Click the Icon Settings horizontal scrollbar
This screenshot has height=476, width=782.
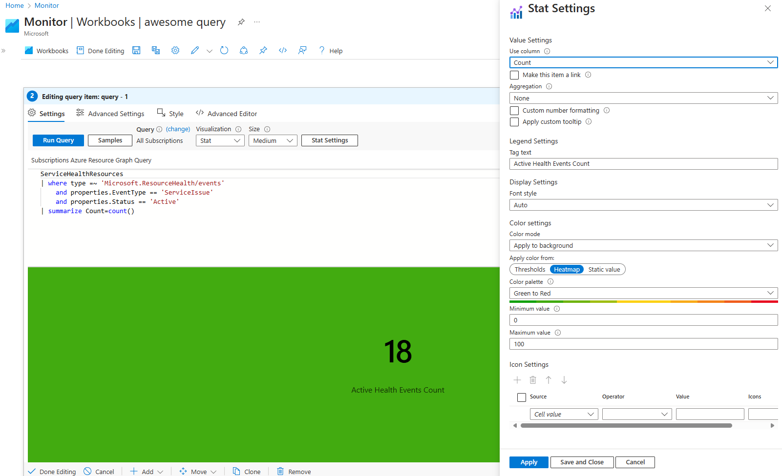click(626, 426)
